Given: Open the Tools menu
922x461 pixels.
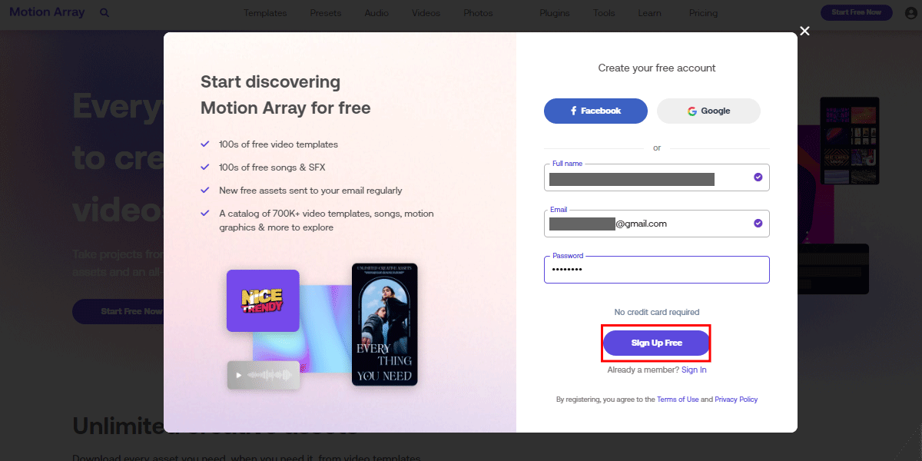Looking at the screenshot, I should tap(604, 13).
